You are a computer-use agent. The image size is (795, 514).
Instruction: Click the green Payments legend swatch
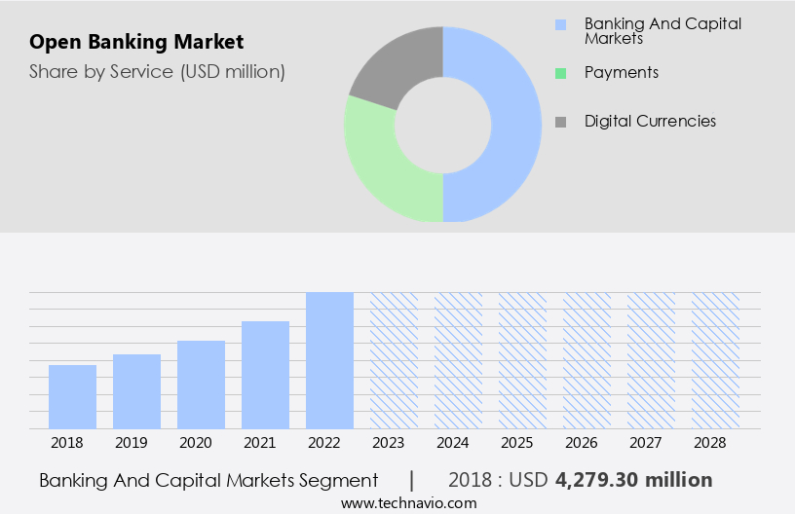560,73
